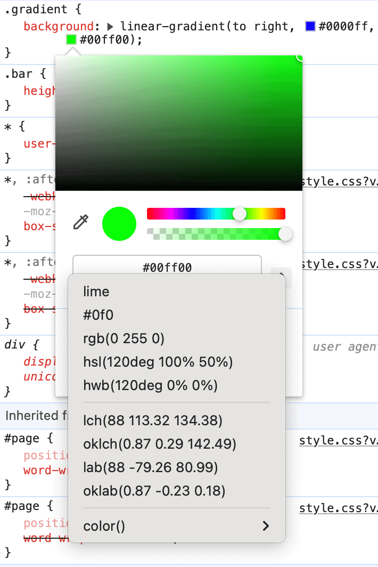Click inside the color saturation spectrum area
The image size is (378, 567).
(x=179, y=123)
